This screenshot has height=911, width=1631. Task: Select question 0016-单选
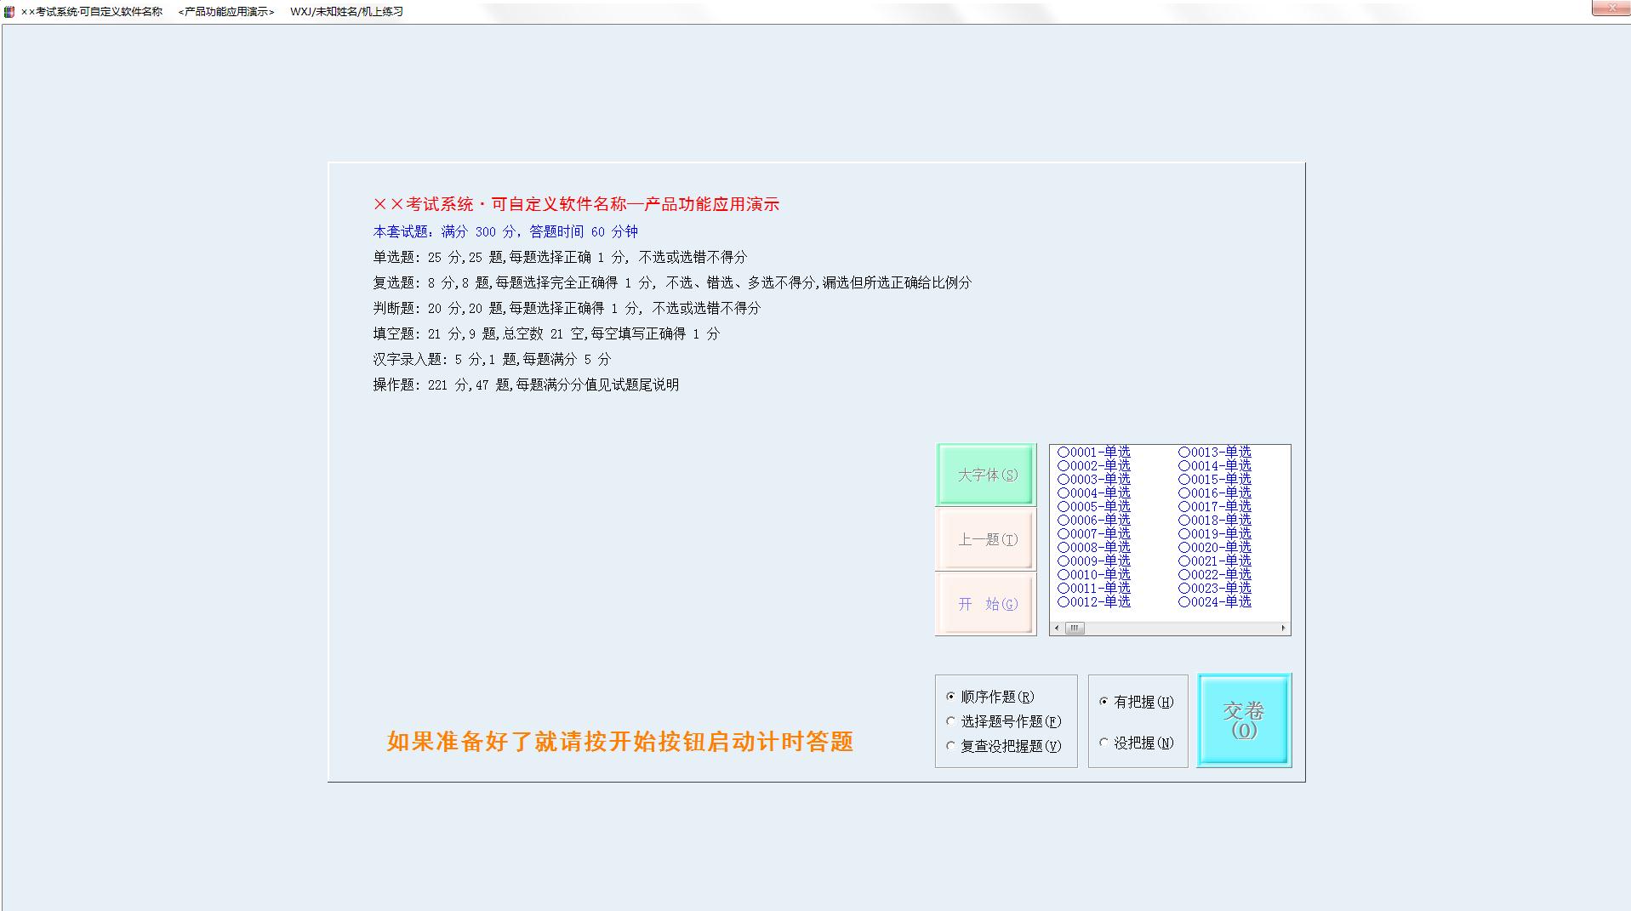1215,493
